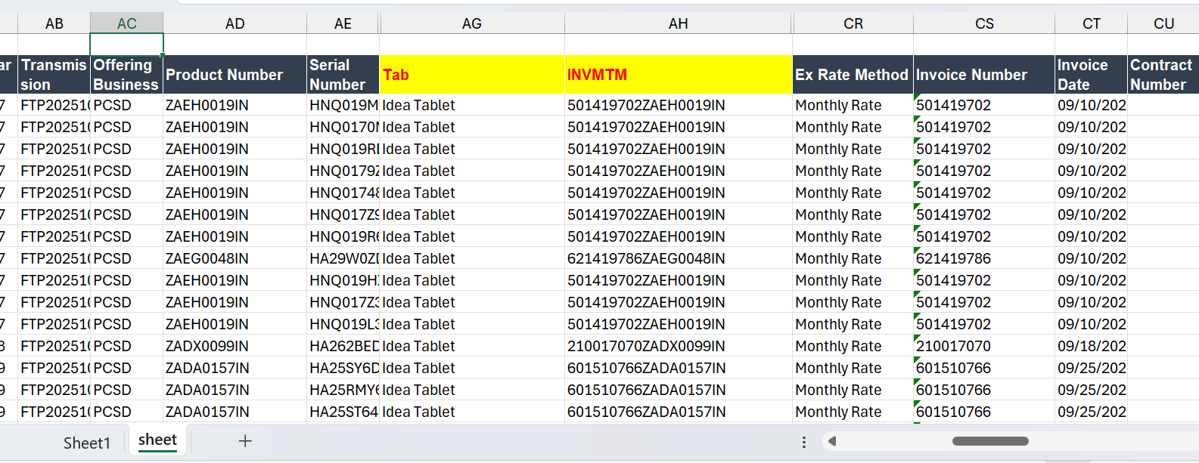The height and width of the screenshot is (463, 1199).
Task: Select the empty active cell in column AC
Action: (126, 45)
